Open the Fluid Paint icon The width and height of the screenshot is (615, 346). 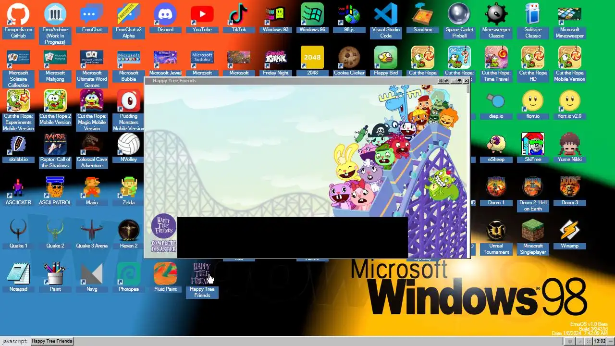[x=165, y=274]
